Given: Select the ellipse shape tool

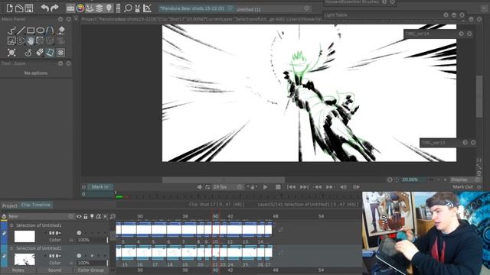Looking at the screenshot, I should (41, 31).
